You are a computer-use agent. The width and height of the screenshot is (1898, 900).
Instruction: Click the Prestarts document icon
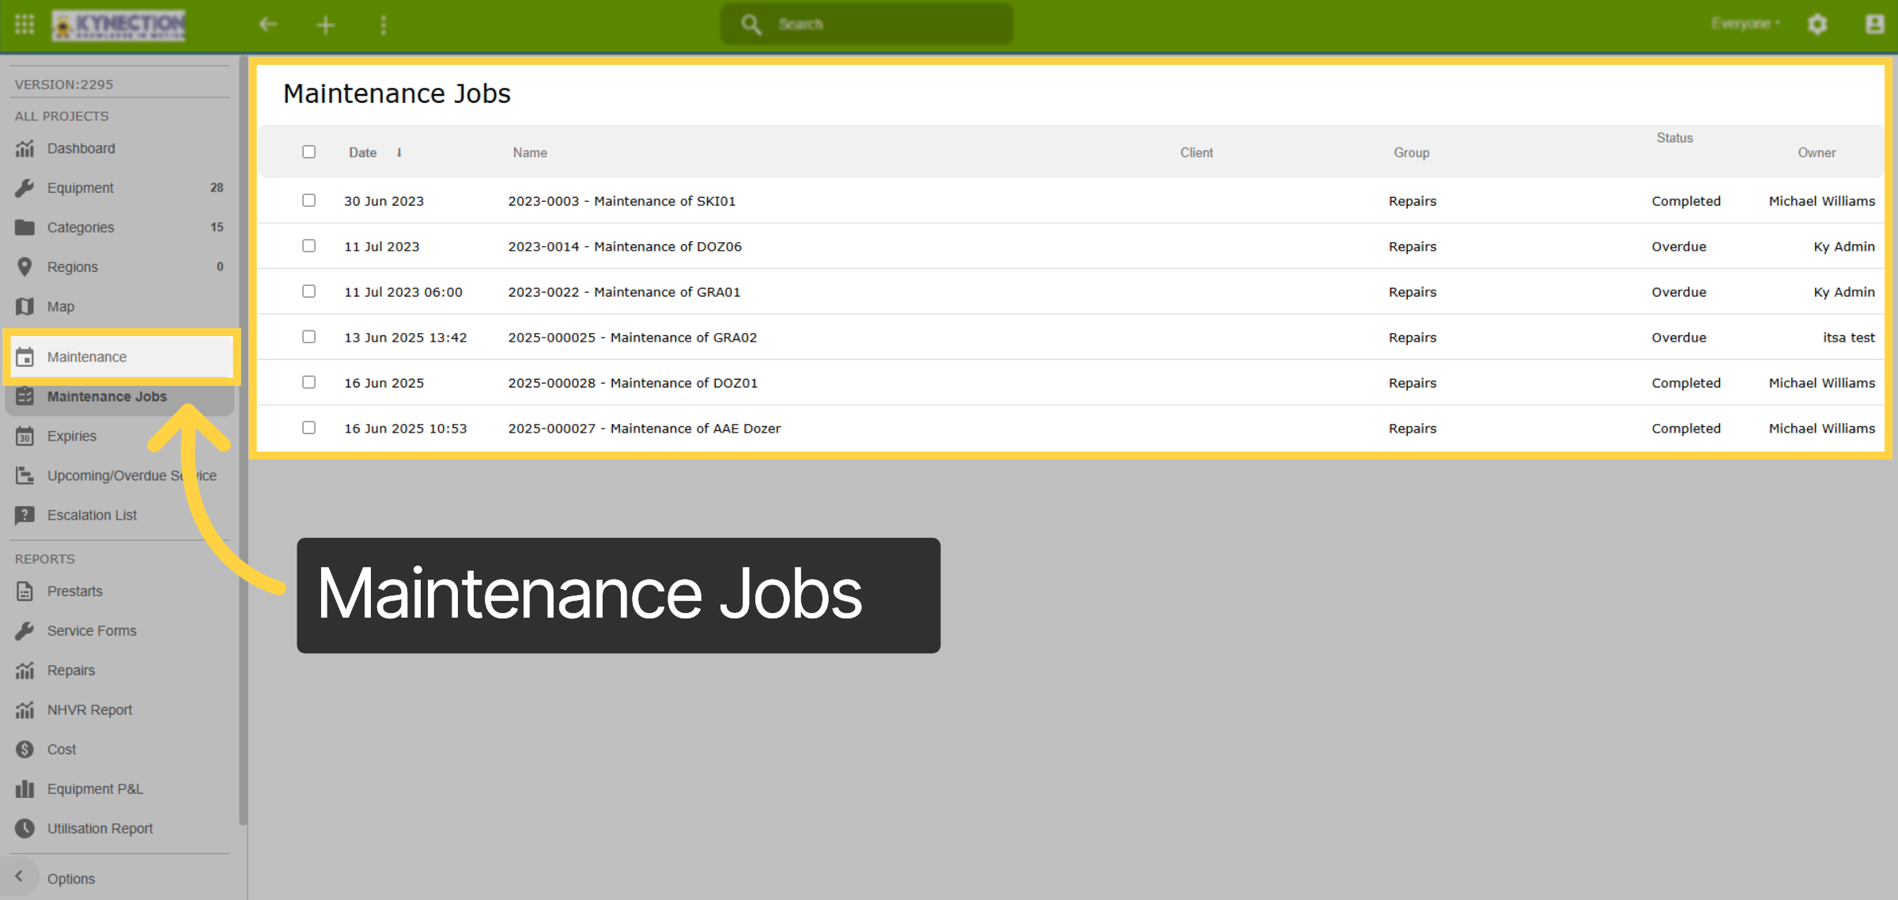tap(25, 592)
